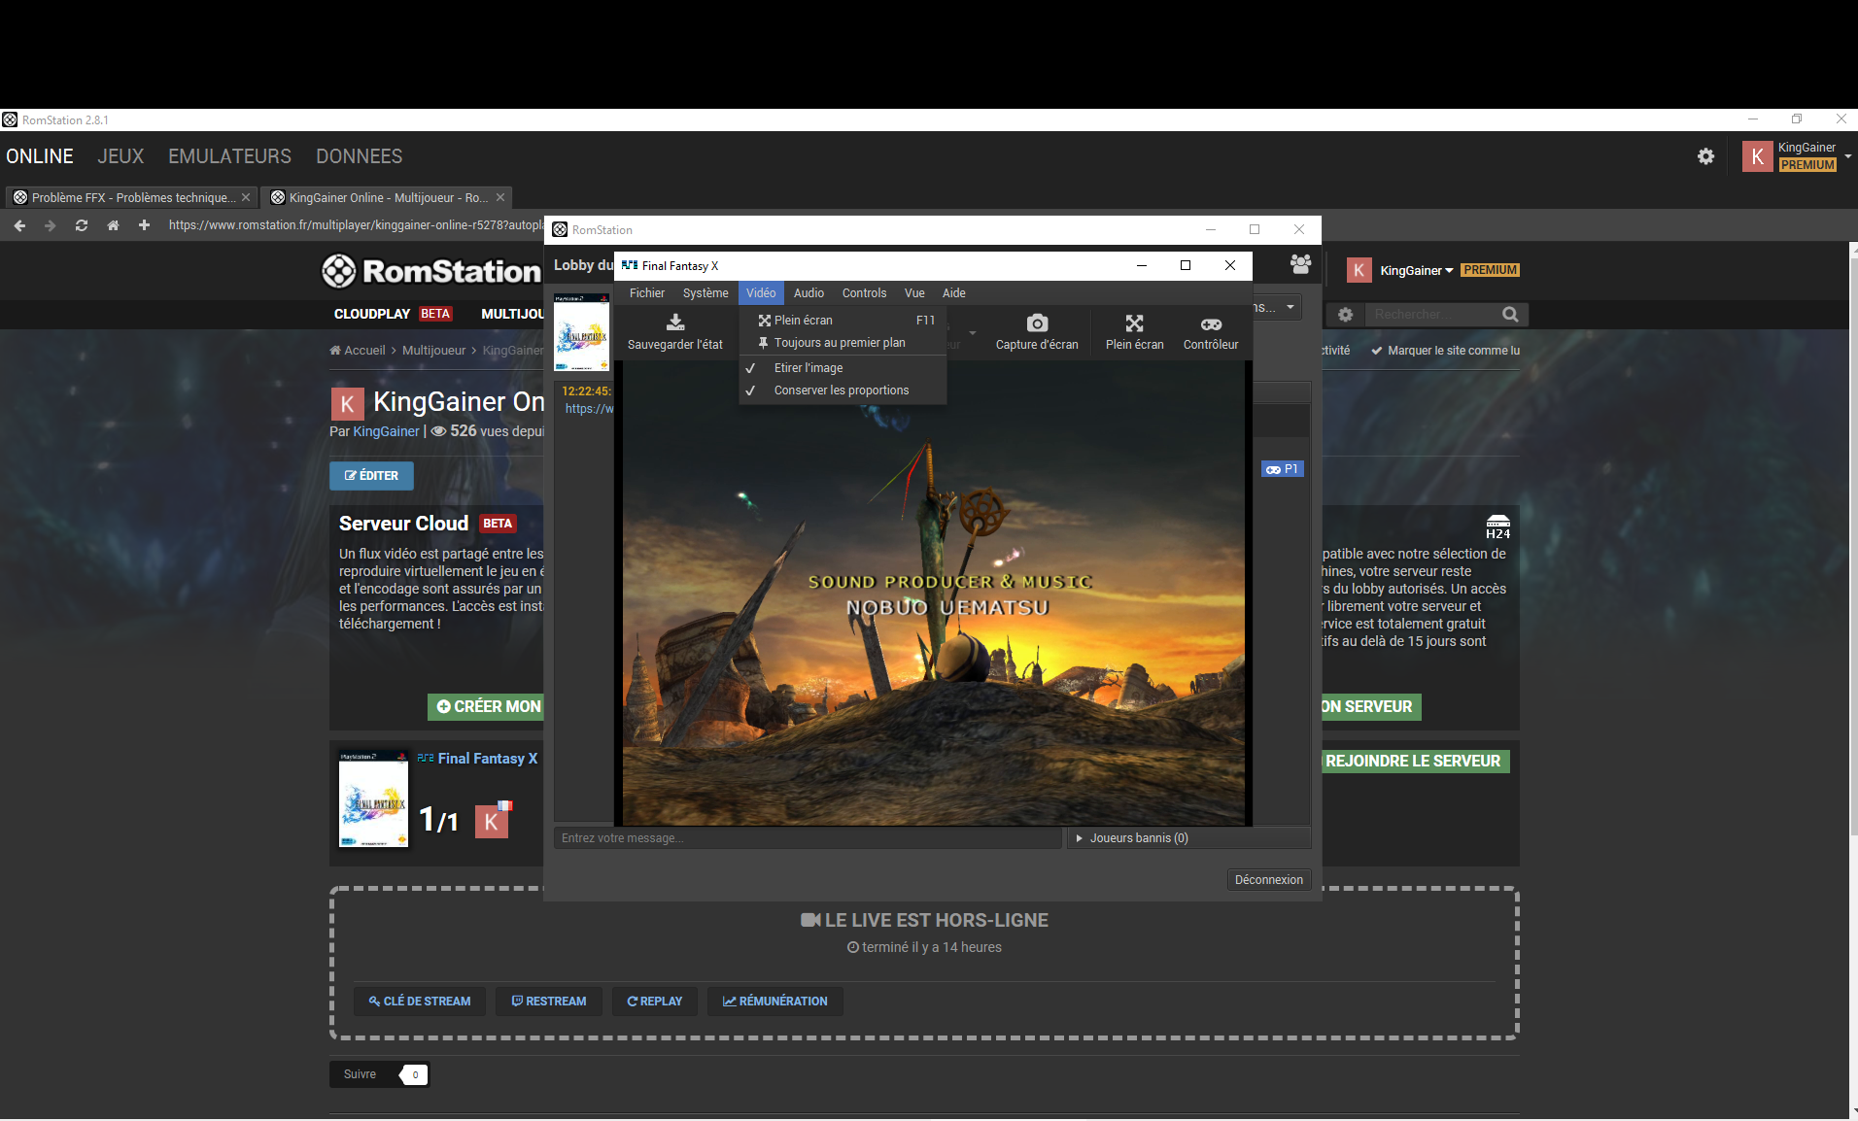Open CLOUDPLAY BETA nav item
The image size is (1858, 1121).
tap(393, 314)
